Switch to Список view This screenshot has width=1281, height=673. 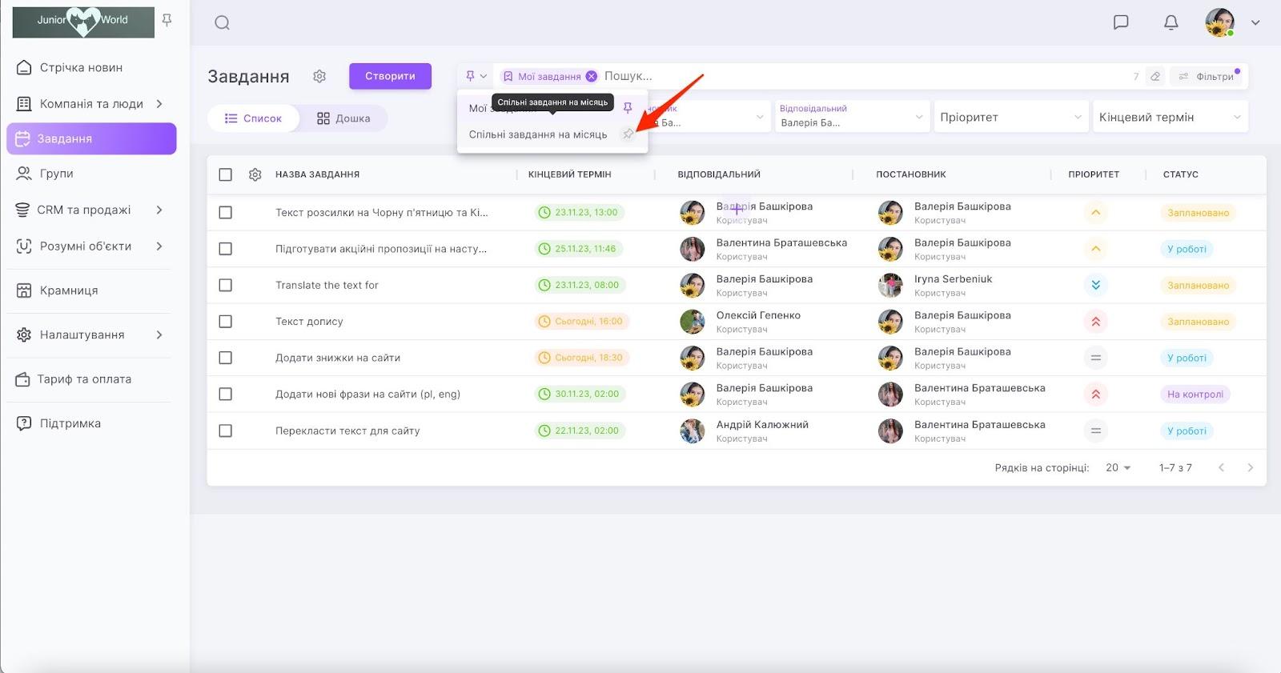click(x=253, y=118)
